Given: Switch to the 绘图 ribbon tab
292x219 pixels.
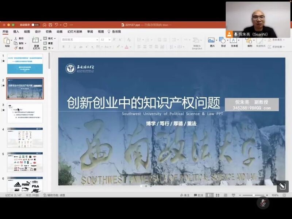Looking at the screenshot, I should point(27,31).
